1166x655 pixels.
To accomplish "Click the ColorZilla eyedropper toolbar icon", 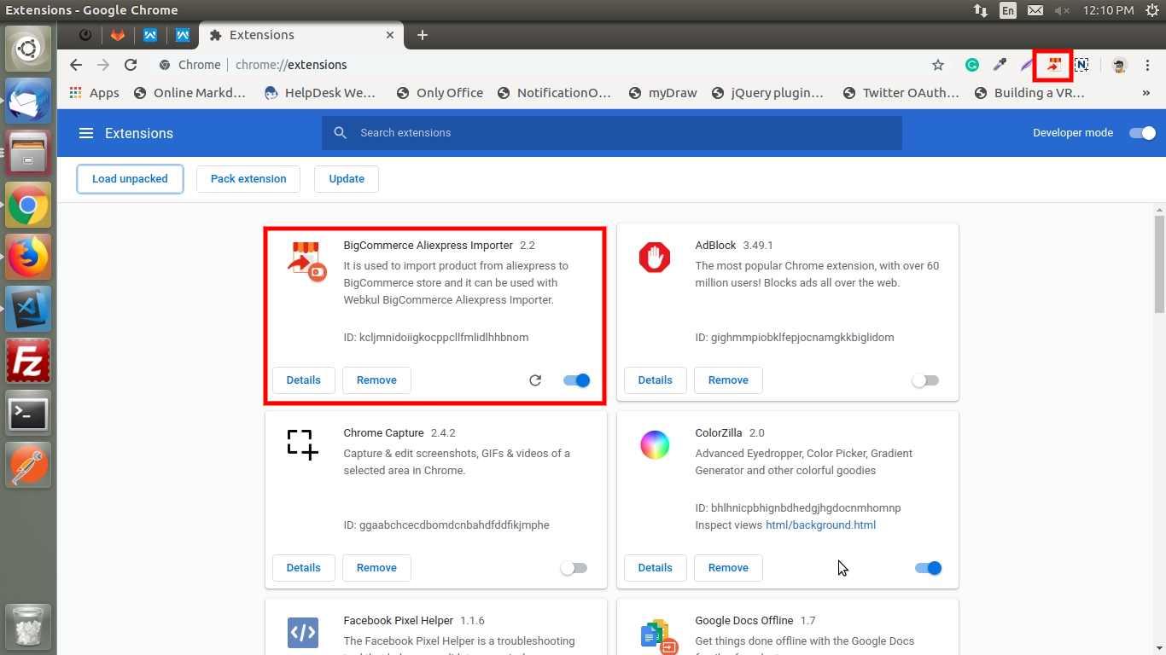I will [x=1000, y=65].
